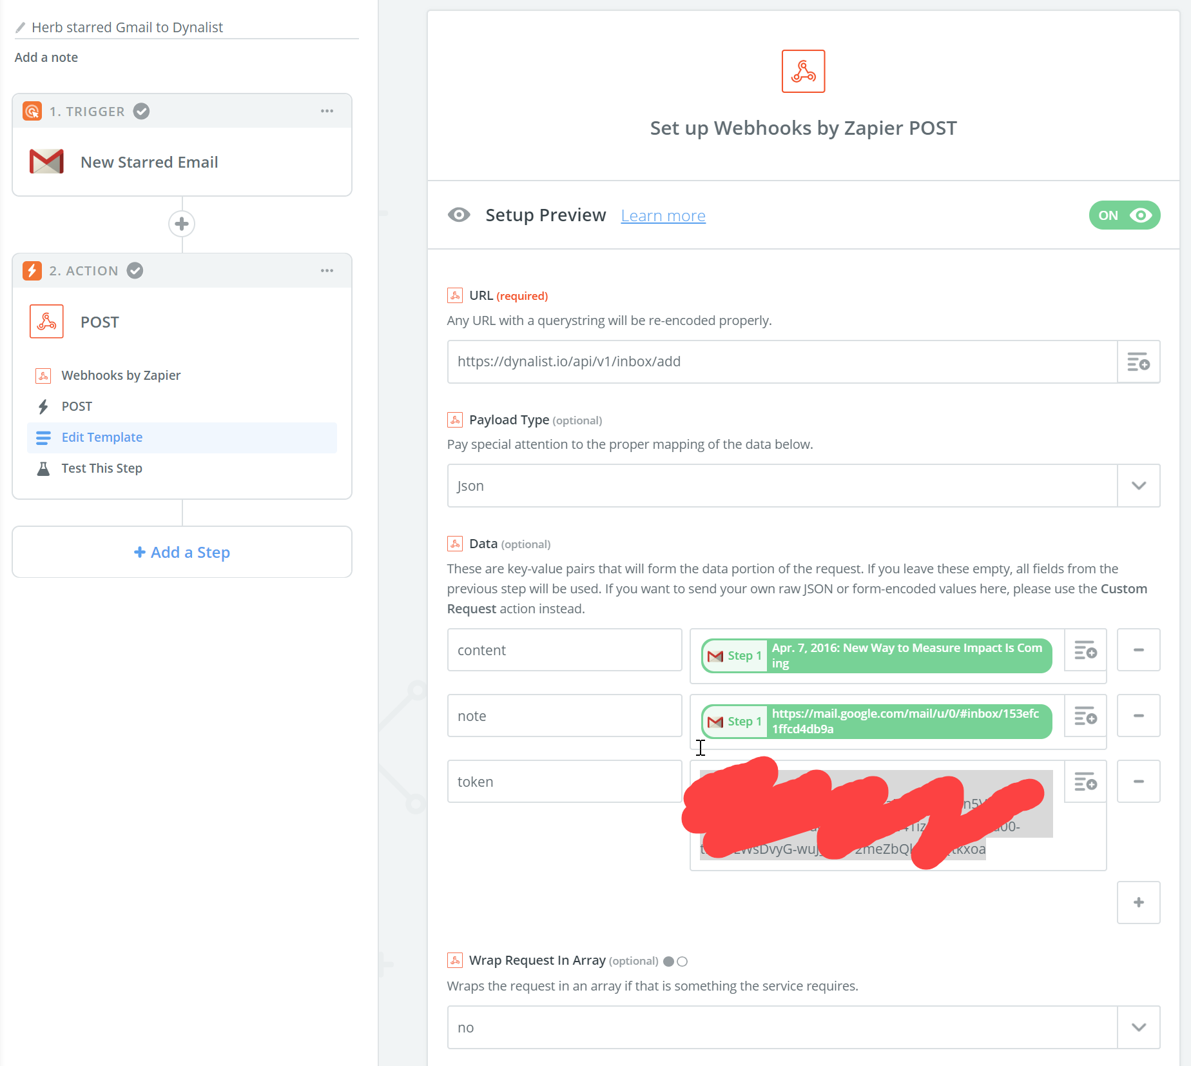This screenshot has width=1191, height=1066.
Task: Click the Step 1 Gmail URL pill in note value
Action: click(876, 722)
